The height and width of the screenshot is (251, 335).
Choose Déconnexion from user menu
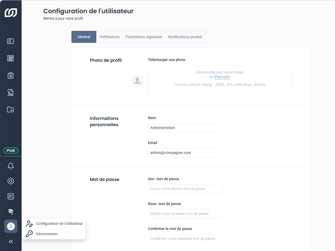click(54, 234)
